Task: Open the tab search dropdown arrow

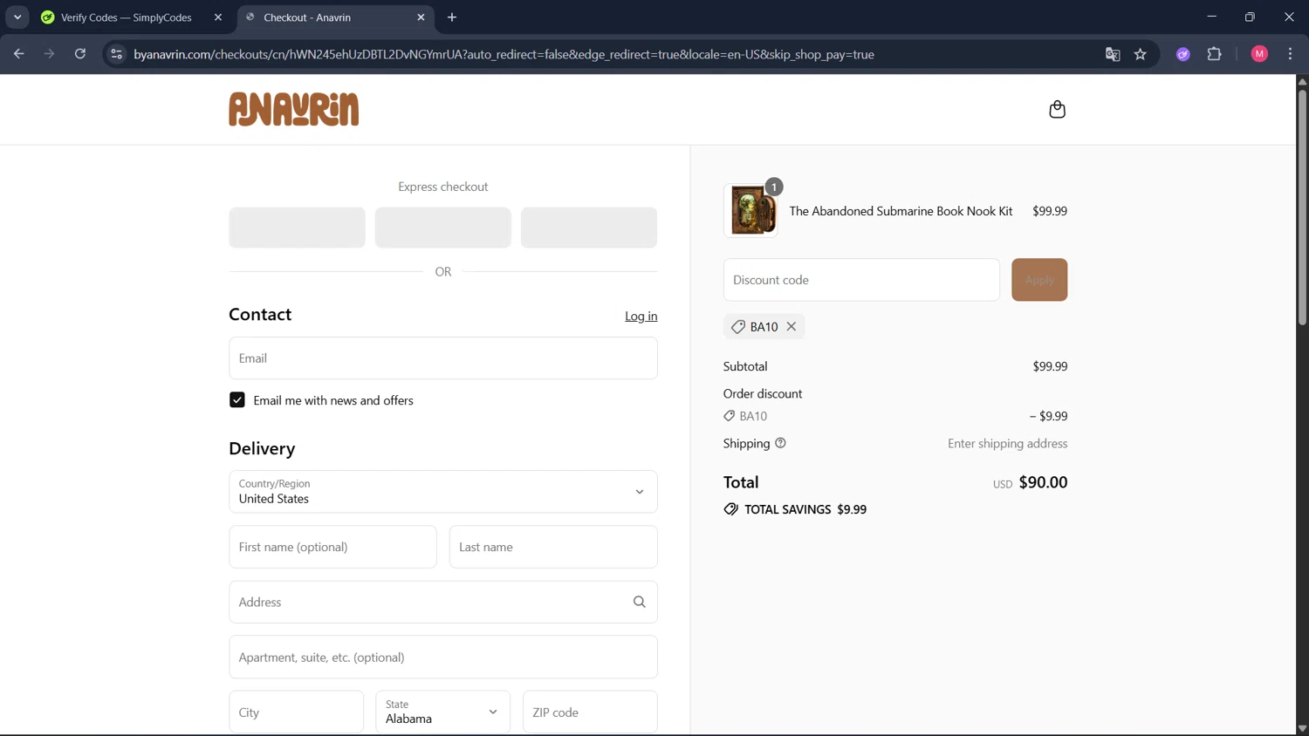Action: tap(17, 17)
